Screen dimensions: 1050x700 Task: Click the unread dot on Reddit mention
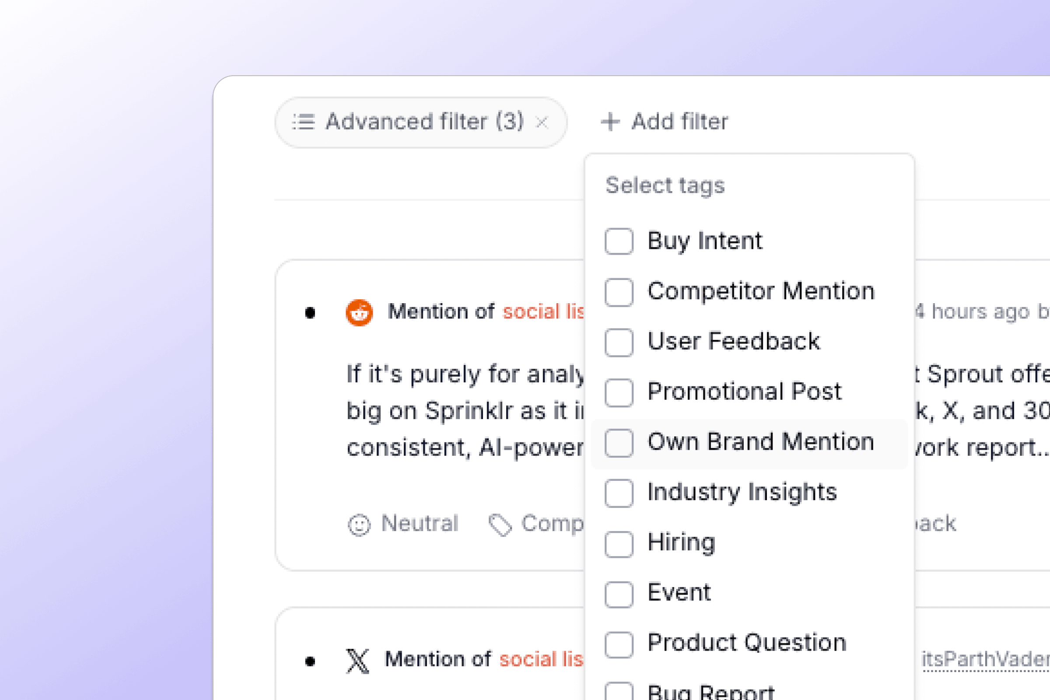coord(310,313)
